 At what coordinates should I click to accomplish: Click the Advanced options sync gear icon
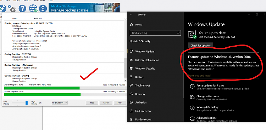(192, 119)
